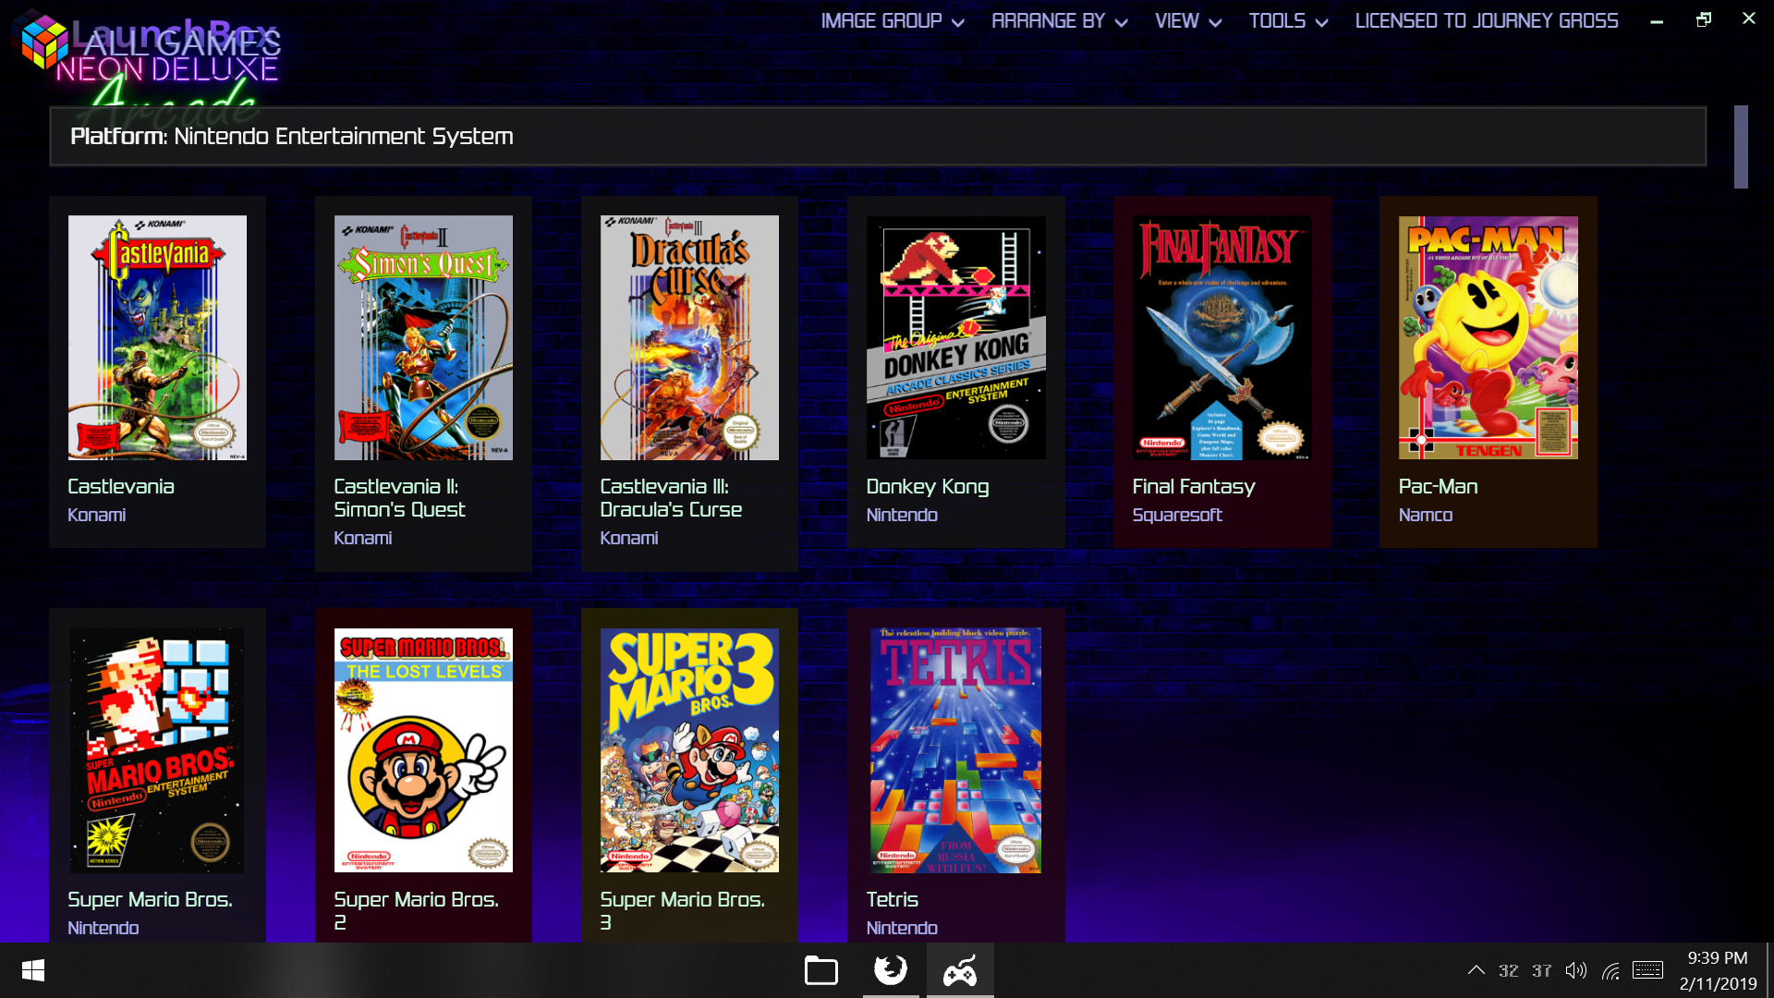
Task: Open the Windows Start menu
Action: [x=33, y=970]
